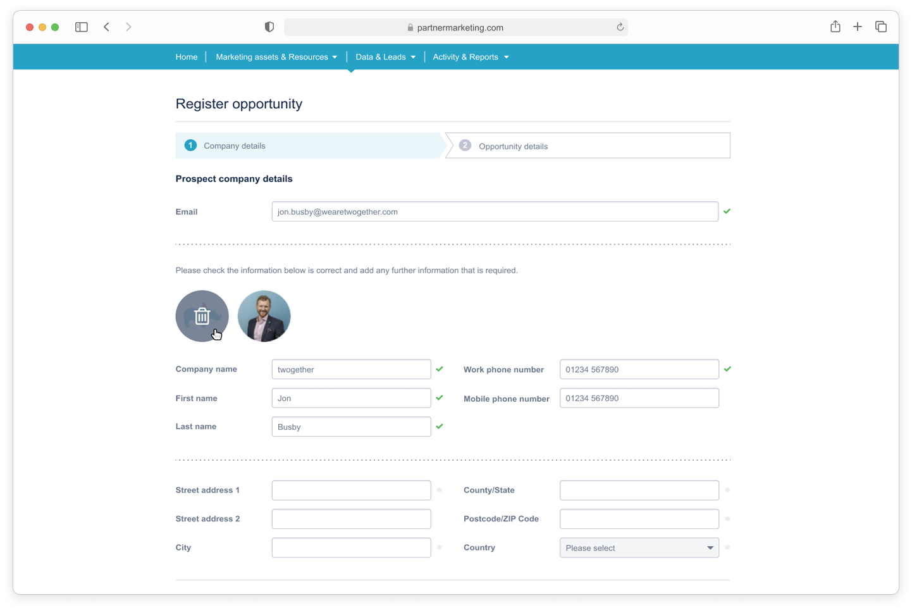Click the browser address bar
912x610 pixels.
click(x=455, y=27)
